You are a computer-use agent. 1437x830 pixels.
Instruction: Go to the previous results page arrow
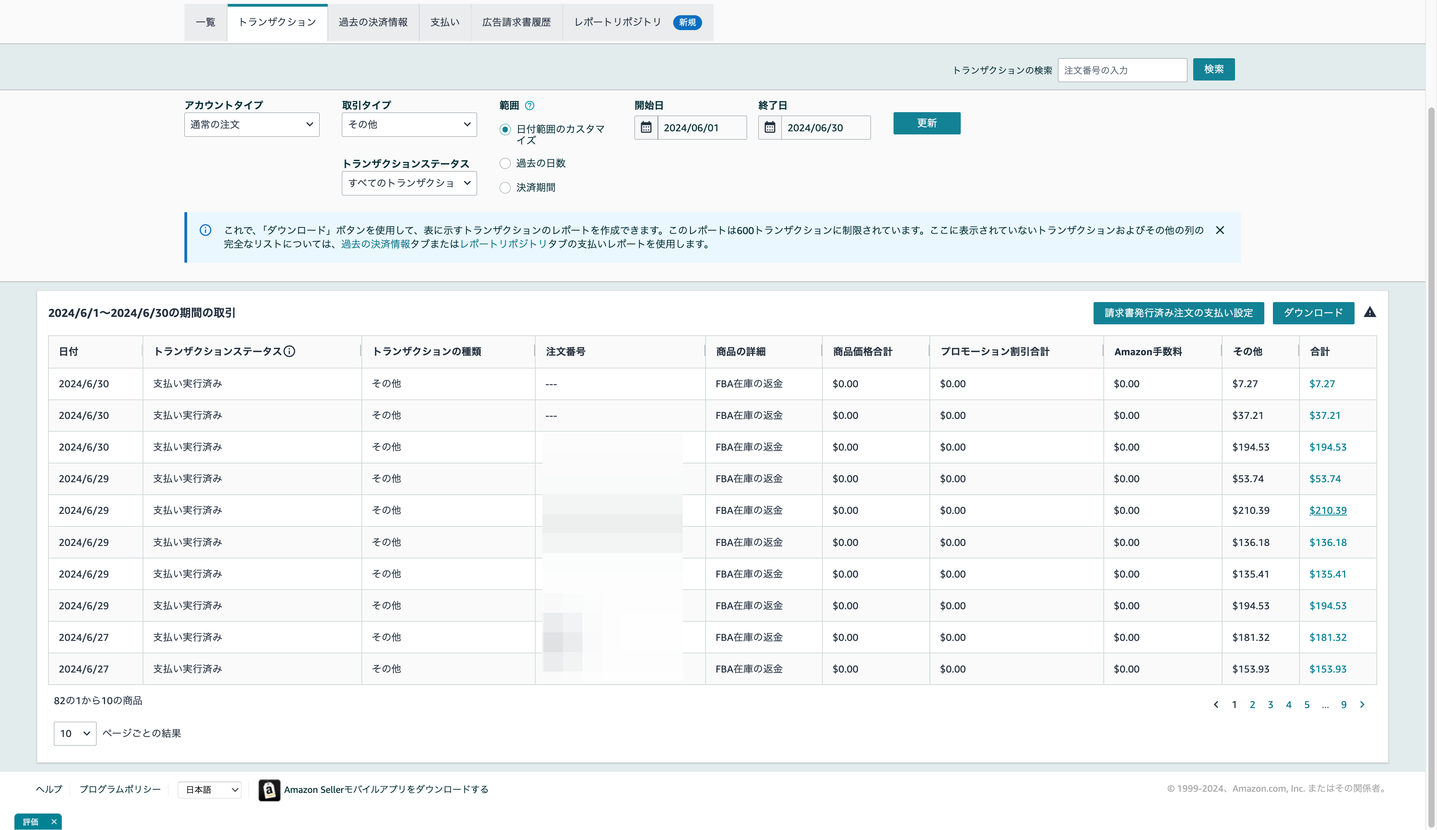[x=1216, y=705]
